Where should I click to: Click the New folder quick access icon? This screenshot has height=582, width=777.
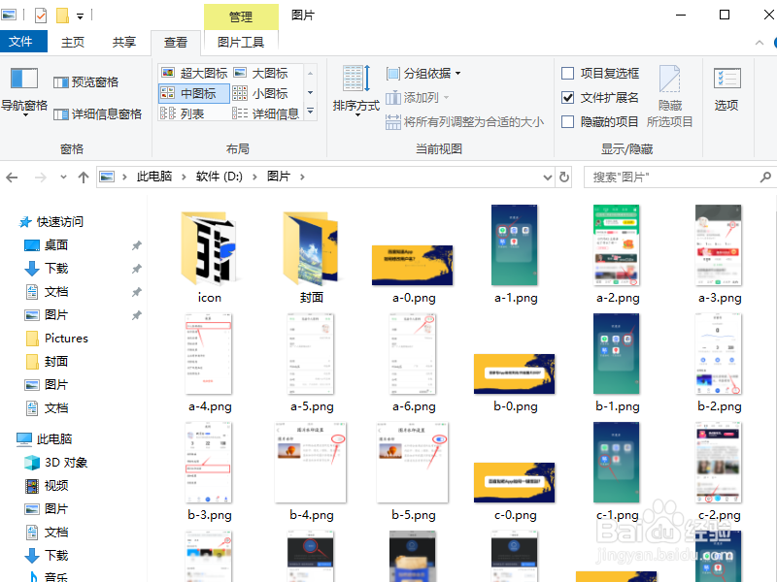tap(62, 16)
